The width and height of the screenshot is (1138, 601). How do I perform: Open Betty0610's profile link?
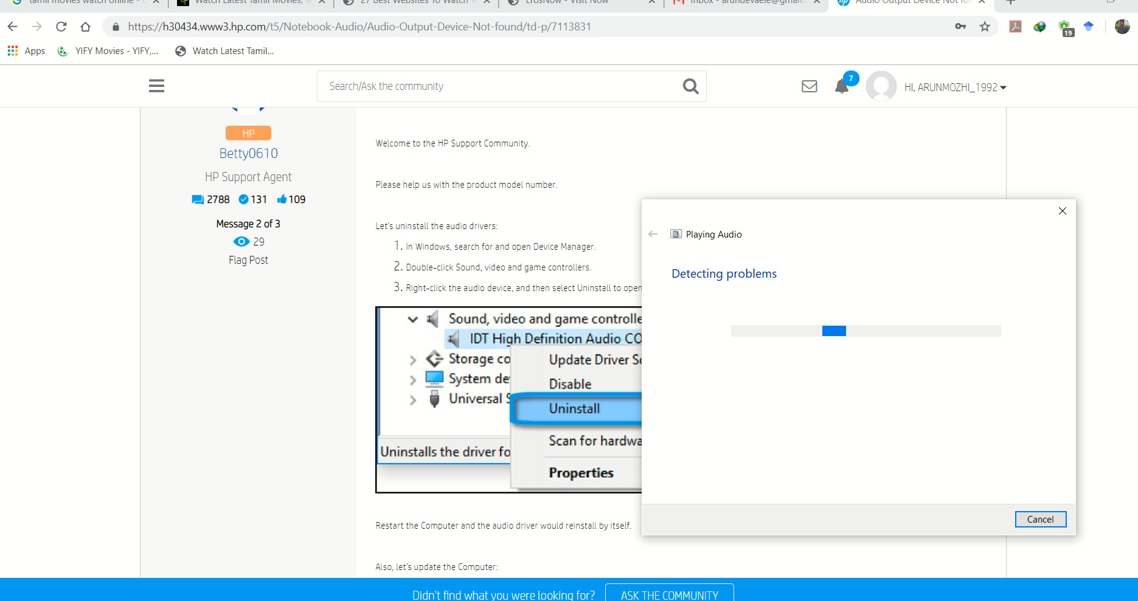click(248, 153)
